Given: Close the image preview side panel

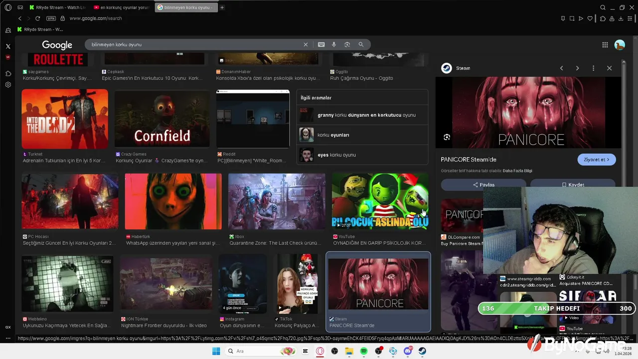Looking at the screenshot, I should pos(609,68).
